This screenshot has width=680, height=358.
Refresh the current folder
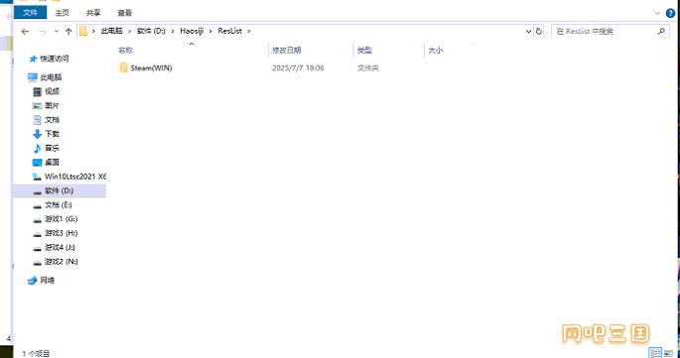[539, 31]
